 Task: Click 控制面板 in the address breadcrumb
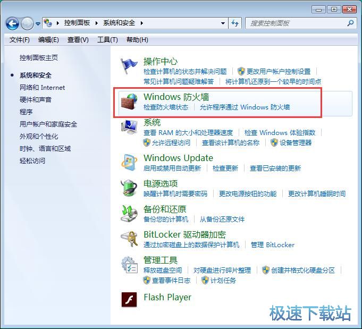coord(77,23)
